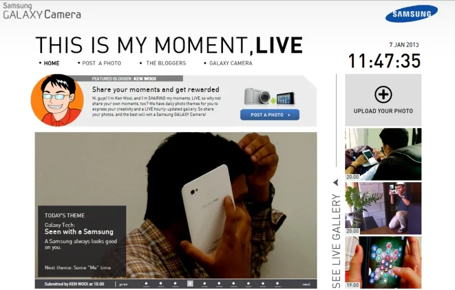Select the highlighted square slide indicator
This screenshot has height=290, width=455.
pos(190,284)
